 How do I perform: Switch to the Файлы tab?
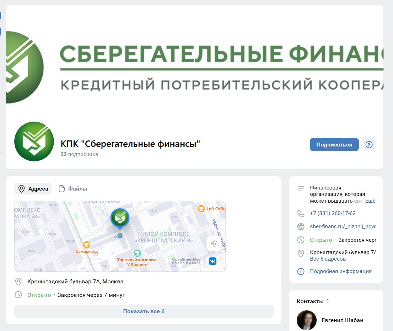click(73, 188)
